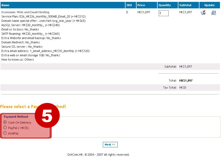Click the update cart item icon

[203, 13]
